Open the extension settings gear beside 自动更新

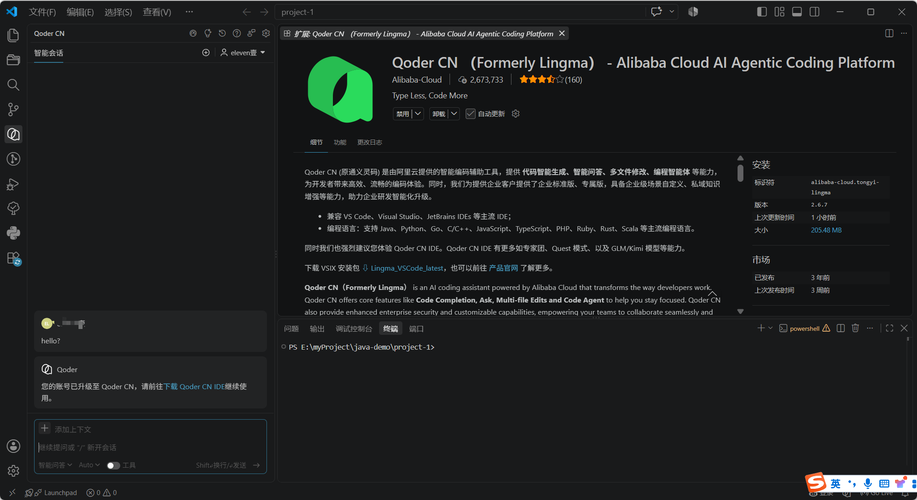point(515,114)
